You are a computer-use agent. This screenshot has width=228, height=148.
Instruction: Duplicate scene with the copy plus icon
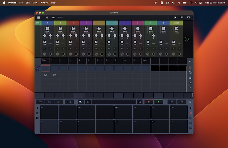click(55, 75)
